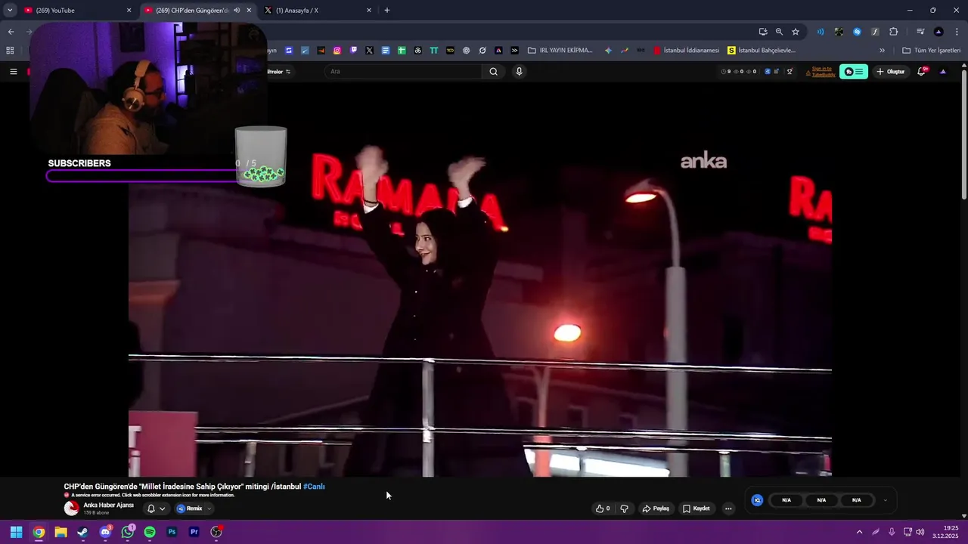This screenshot has width=968, height=544.
Task: Launch Photoshop from the taskbar
Action: (172, 532)
